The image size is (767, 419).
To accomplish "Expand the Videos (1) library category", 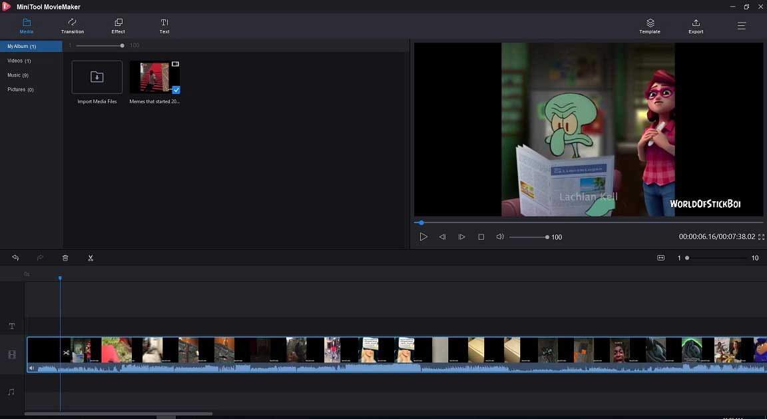I will 20,60.
